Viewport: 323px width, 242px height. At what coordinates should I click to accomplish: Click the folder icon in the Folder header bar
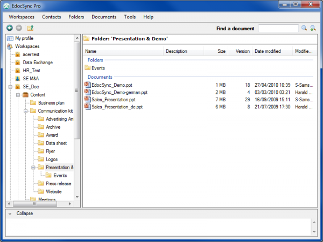click(x=87, y=39)
